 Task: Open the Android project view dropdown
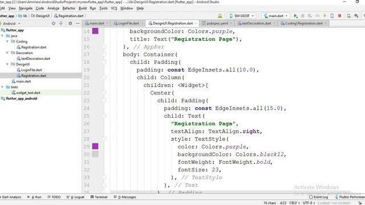click(11, 23)
